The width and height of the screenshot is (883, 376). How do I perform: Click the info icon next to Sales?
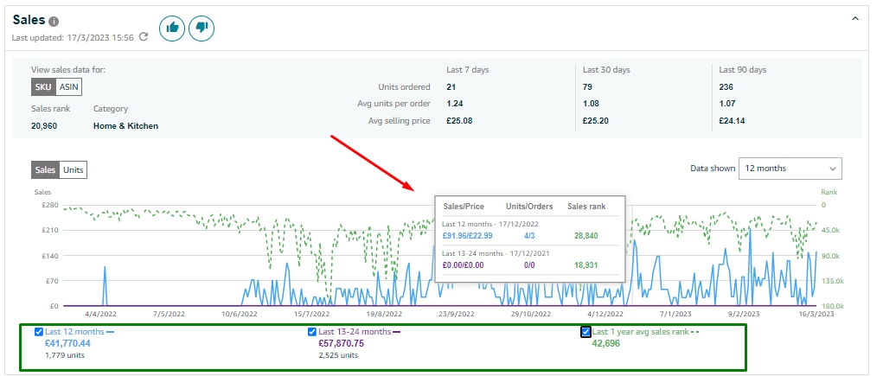(54, 21)
